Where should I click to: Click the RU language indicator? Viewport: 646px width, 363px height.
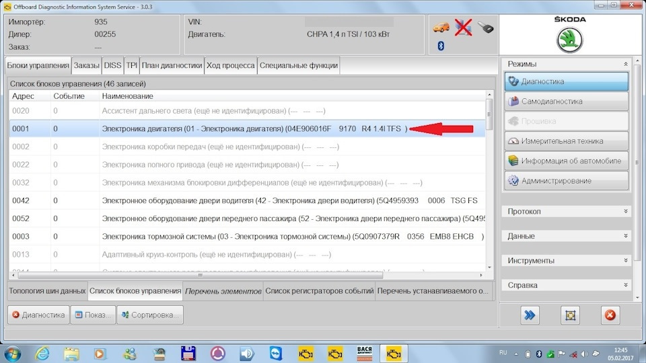[x=503, y=353]
